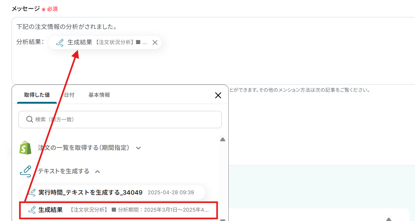Click the 検索(前方一致) search field
The image size is (415, 221).
(x=120, y=120)
